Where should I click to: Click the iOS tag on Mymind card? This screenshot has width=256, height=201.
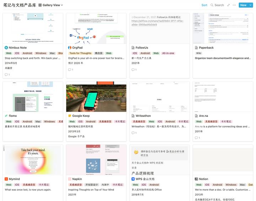[x=17, y=185]
